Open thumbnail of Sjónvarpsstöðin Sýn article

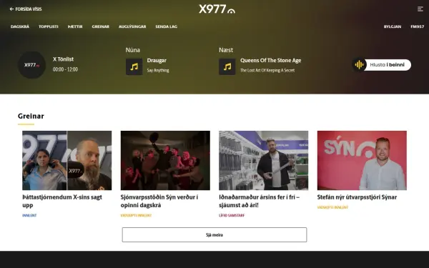pyautogui.click(x=165, y=160)
